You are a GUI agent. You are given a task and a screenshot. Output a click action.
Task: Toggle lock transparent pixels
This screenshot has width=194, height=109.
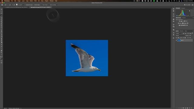tap(179, 38)
